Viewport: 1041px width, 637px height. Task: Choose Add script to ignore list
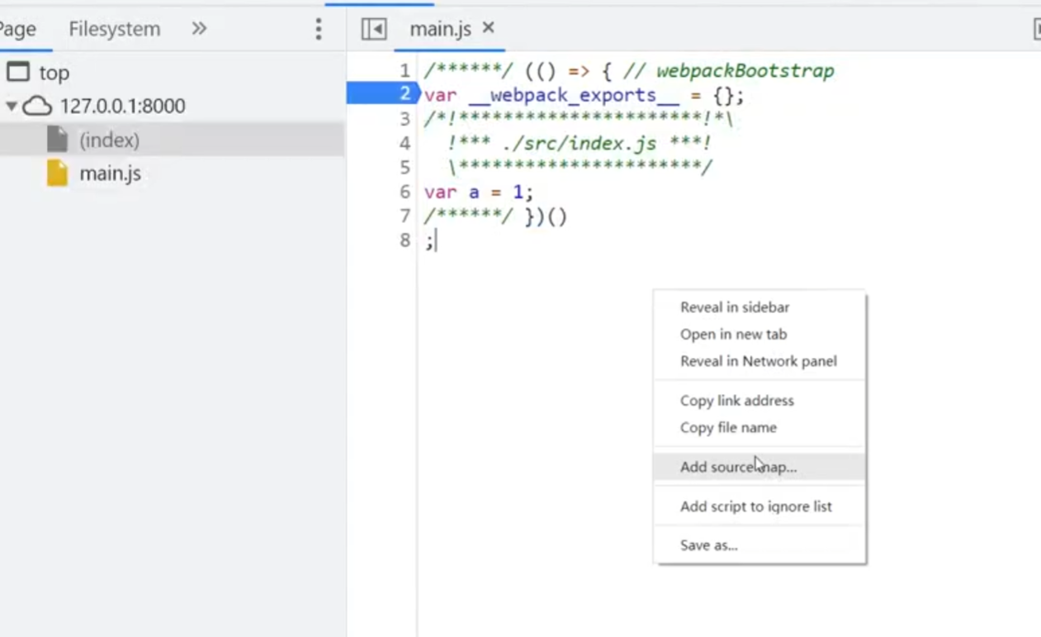755,506
